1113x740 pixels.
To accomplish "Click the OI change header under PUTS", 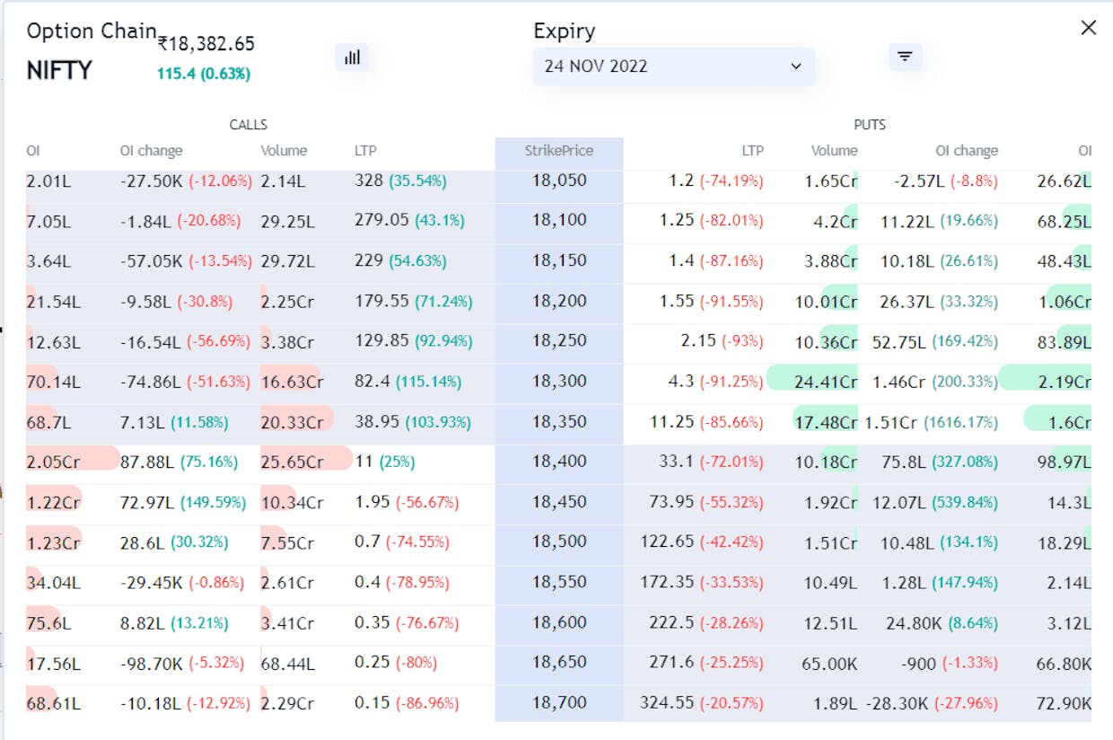I will click(x=967, y=151).
